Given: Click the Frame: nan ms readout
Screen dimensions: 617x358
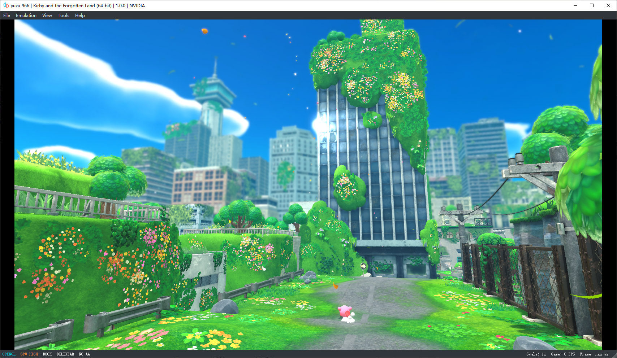Looking at the screenshot, I should [x=594, y=354].
